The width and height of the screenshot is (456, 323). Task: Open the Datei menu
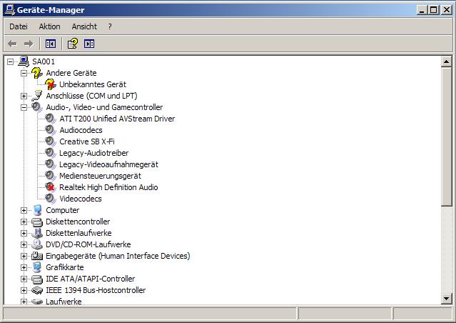tap(19, 26)
